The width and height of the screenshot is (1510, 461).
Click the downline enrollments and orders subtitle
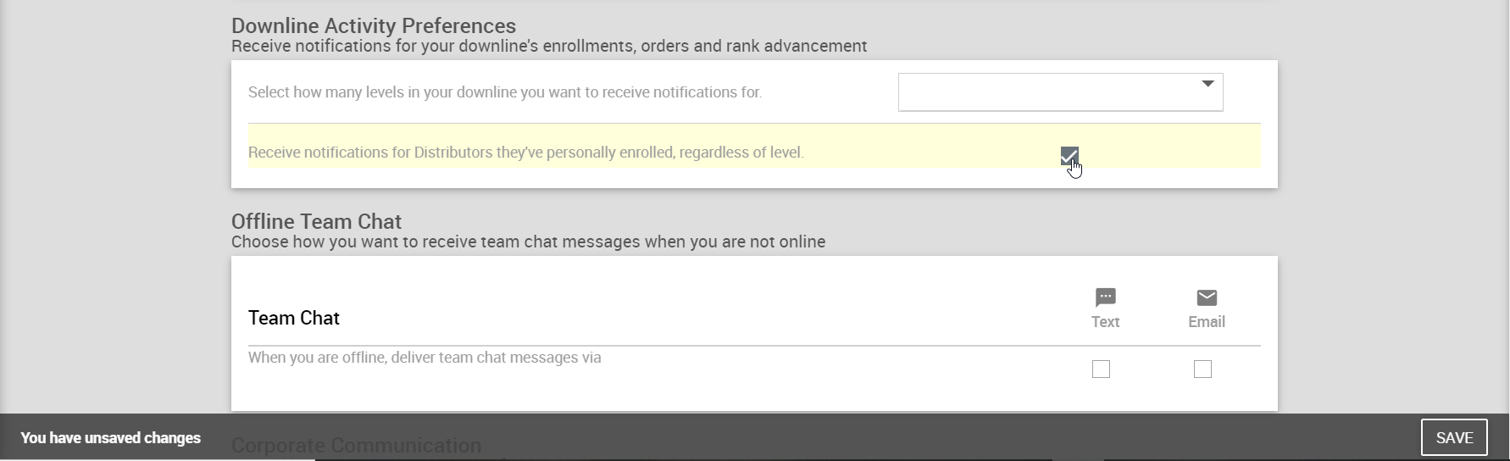tap(548, 47)
